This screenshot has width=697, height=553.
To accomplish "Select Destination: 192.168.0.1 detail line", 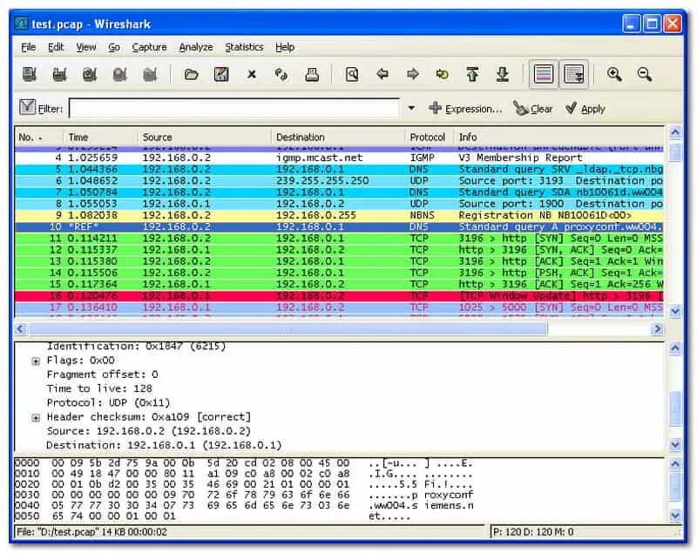I will pyautogui.click(x=164, y=446).
